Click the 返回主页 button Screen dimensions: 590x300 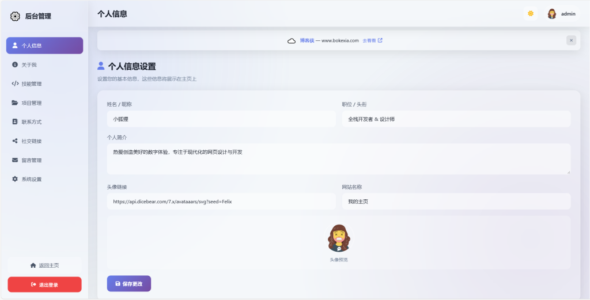pyautogui.click(x=44, y=265)
